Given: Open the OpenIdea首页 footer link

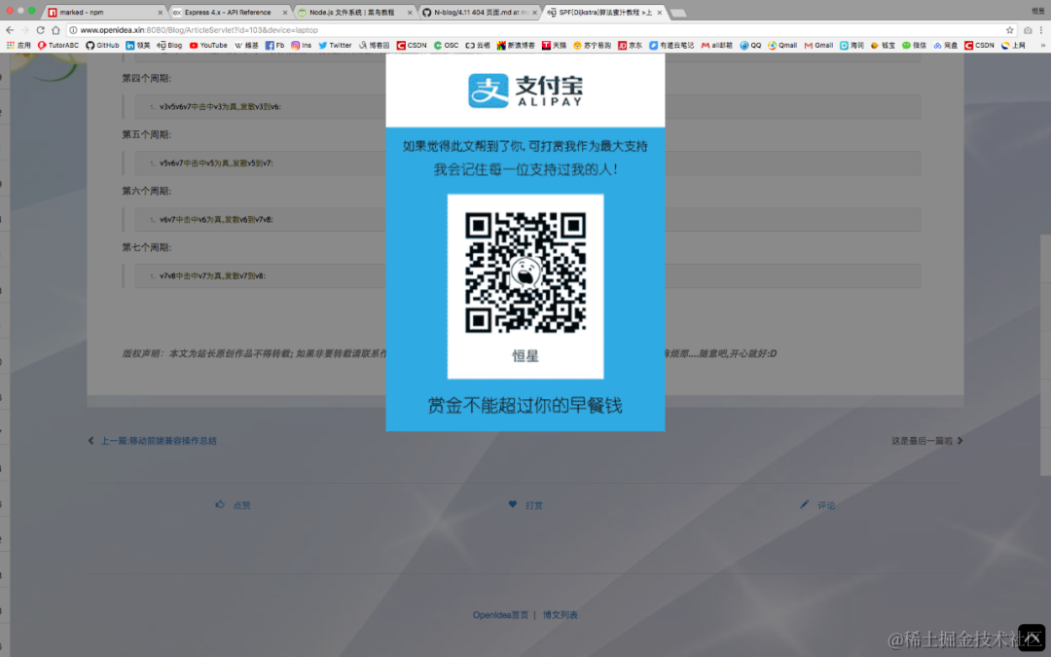Looking at the screenshot, I should (501, 615).
